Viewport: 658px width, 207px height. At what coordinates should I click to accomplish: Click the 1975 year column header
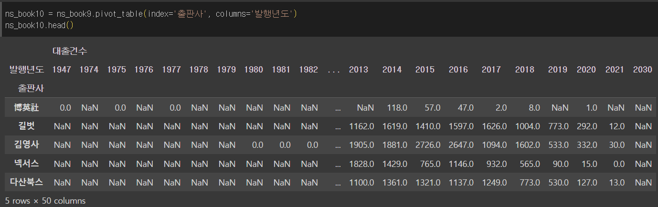[x=117, y=70]
